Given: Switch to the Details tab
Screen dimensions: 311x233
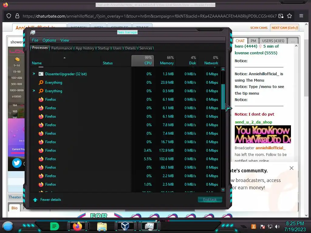Looking at the screenshot, I should [x=130, y=48].
